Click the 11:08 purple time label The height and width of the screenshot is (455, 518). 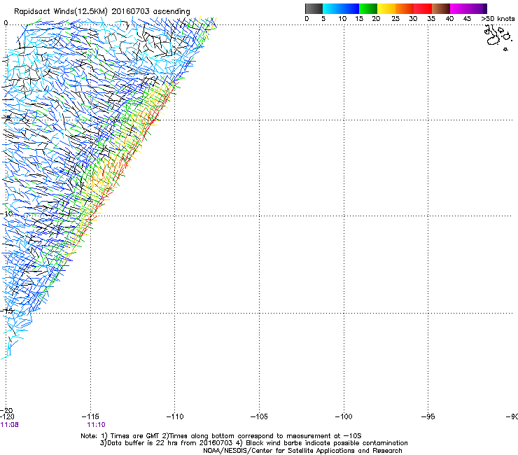tap(10, 425)
